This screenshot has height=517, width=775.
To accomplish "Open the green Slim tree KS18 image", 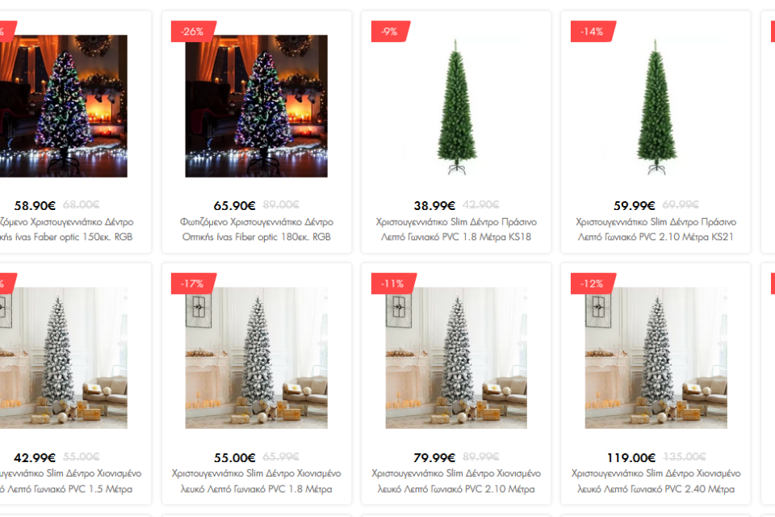I will click(x=456, y=106).
